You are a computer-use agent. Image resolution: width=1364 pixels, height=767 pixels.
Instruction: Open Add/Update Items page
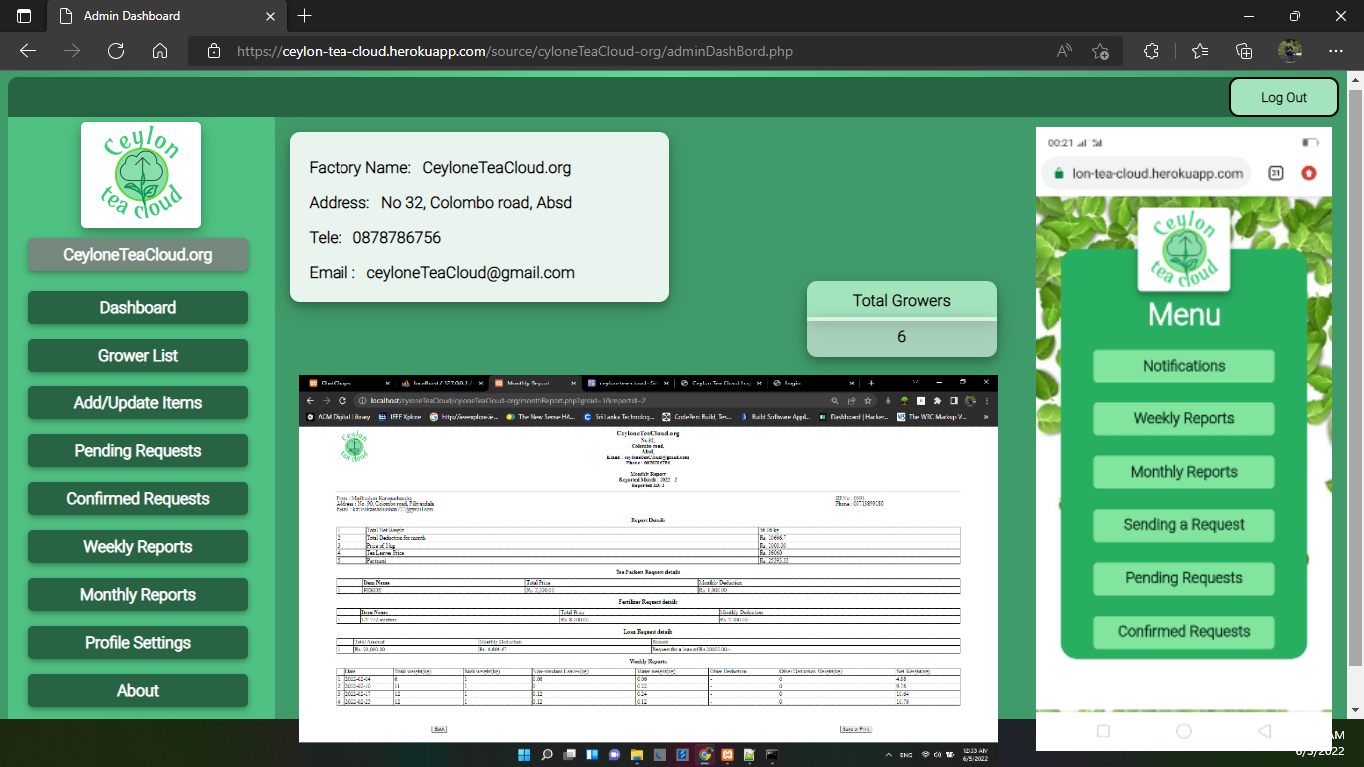138,403
